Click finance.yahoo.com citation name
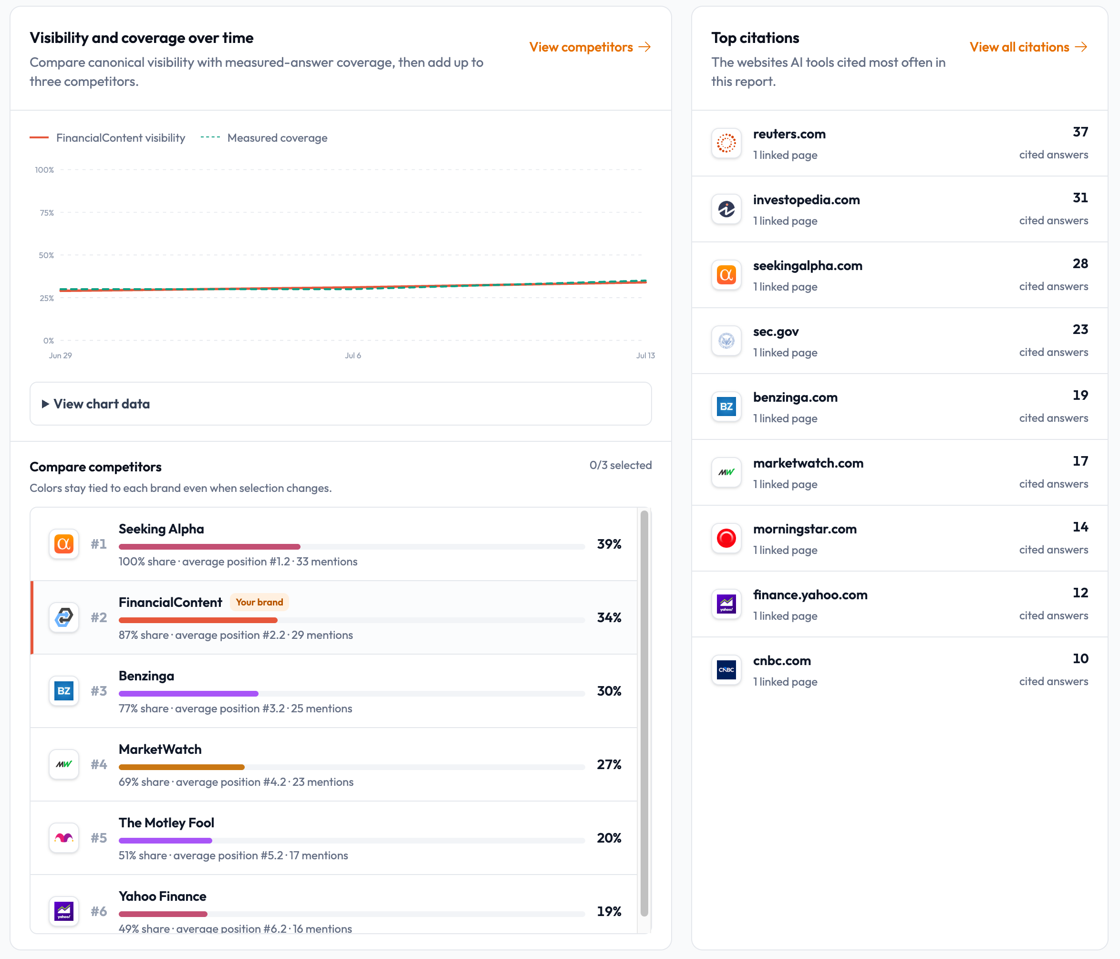The image size is (1120, 959). click(810, 594)
